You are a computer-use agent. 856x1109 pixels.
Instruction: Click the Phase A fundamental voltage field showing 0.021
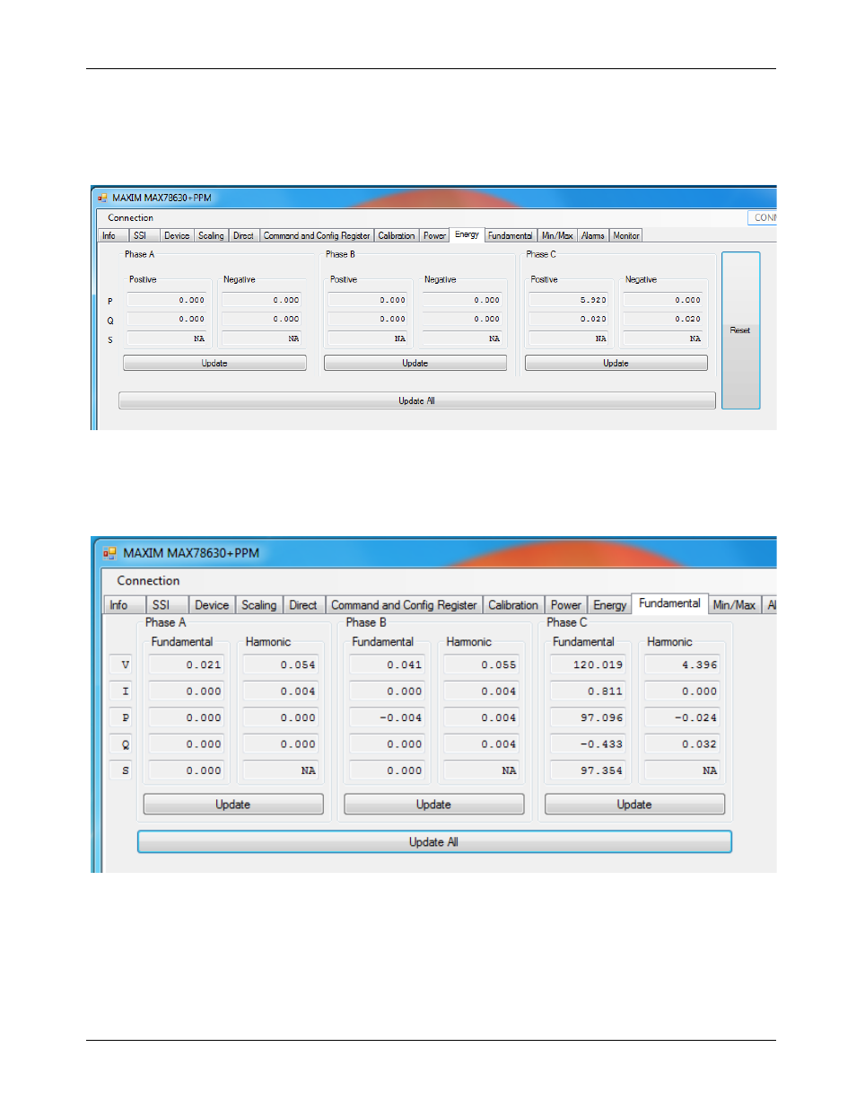click(187, 665)
